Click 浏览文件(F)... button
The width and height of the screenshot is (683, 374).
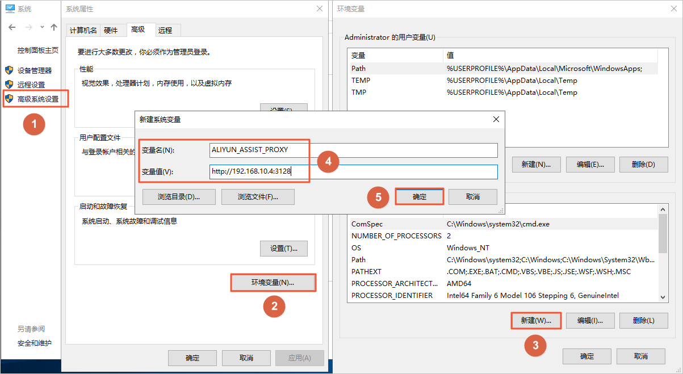pos(258,197)
